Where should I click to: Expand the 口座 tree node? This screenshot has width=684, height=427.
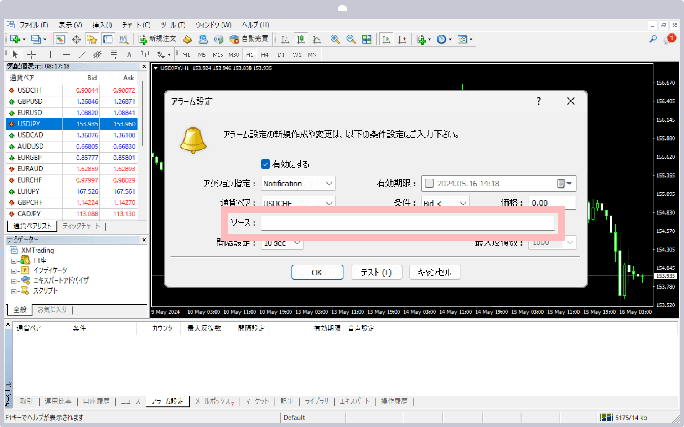pos(14,261)
